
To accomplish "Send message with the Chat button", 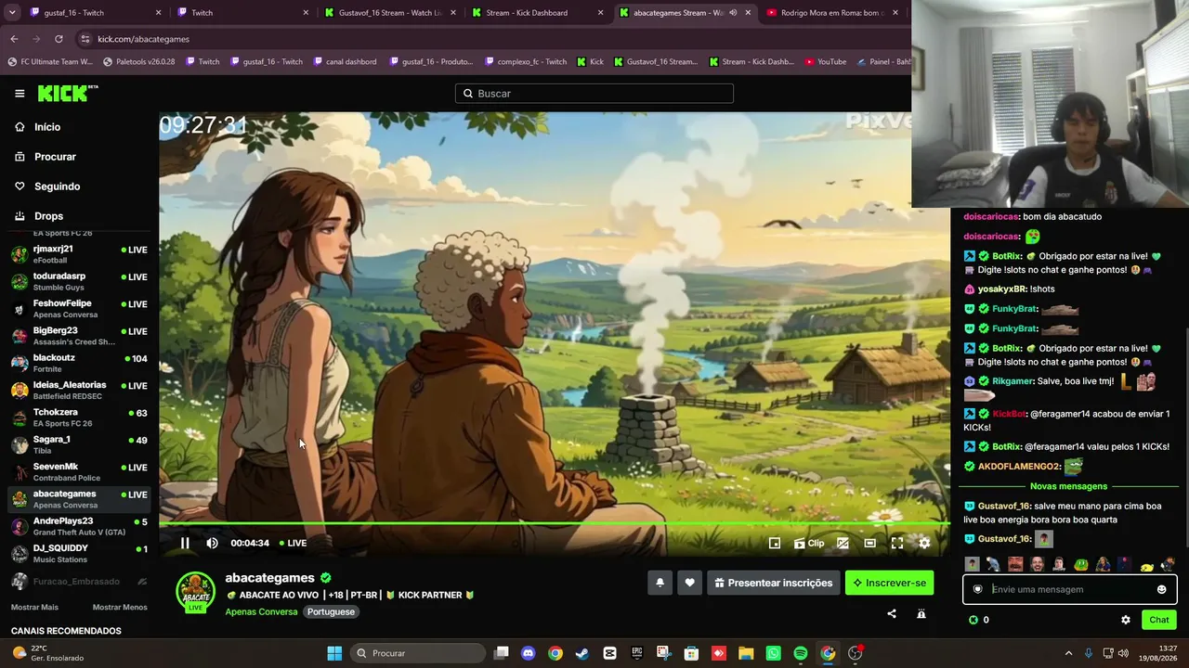I will tap(1159, 620).
